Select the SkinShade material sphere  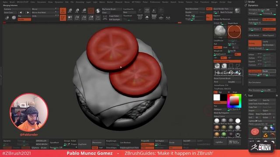(217, 121)
